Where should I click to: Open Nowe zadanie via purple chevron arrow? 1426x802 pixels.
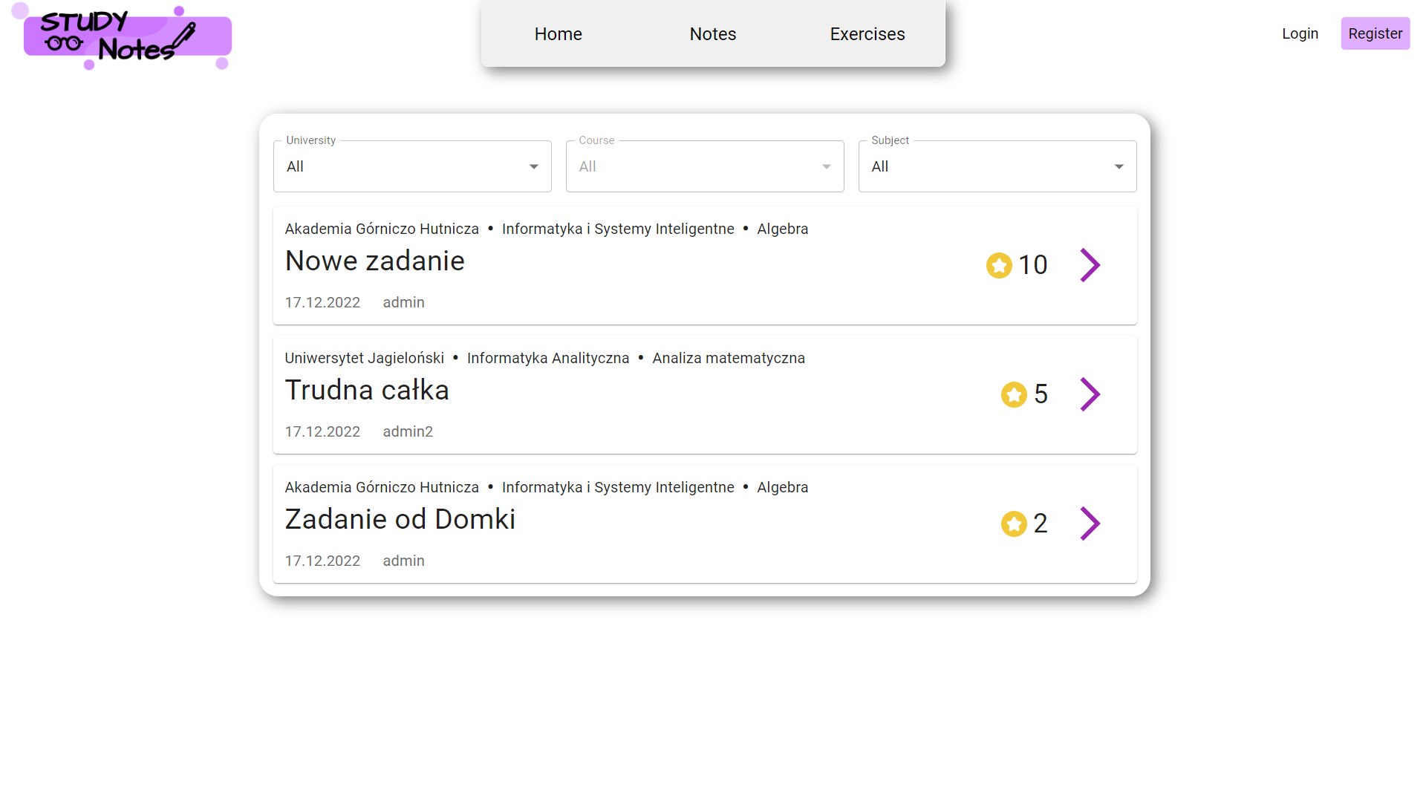coord(1090,265)
